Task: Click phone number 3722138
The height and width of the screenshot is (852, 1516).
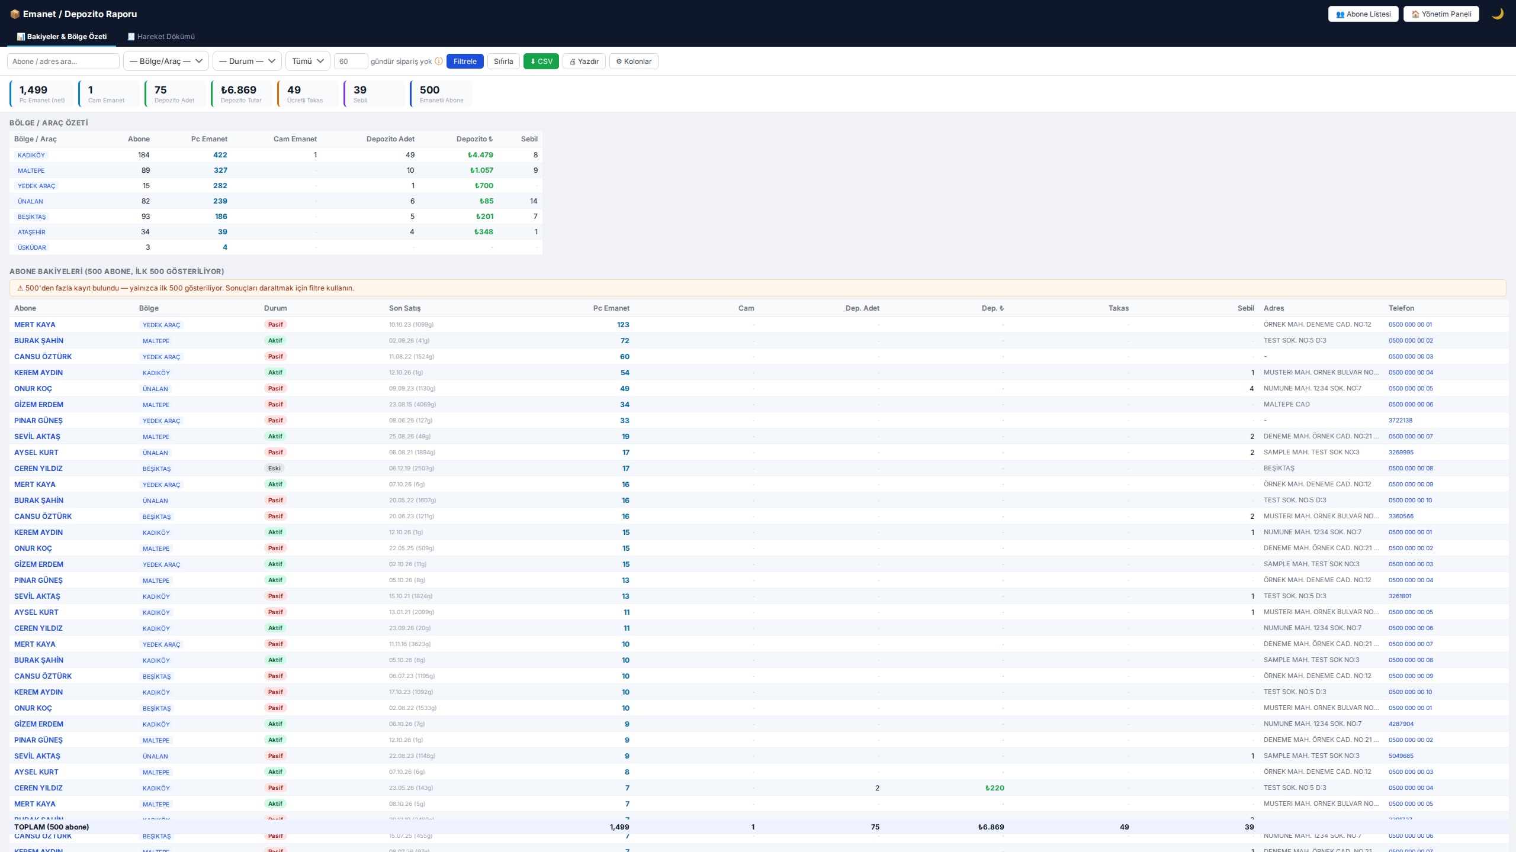Action: pos(1400,420)
